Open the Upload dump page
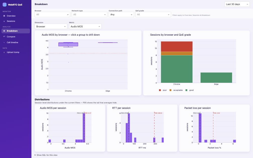 (x=16, y=52)
